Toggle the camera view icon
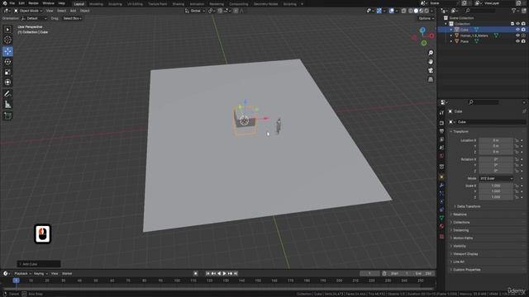The image size is (529, 297). click(x=431, y=70)
